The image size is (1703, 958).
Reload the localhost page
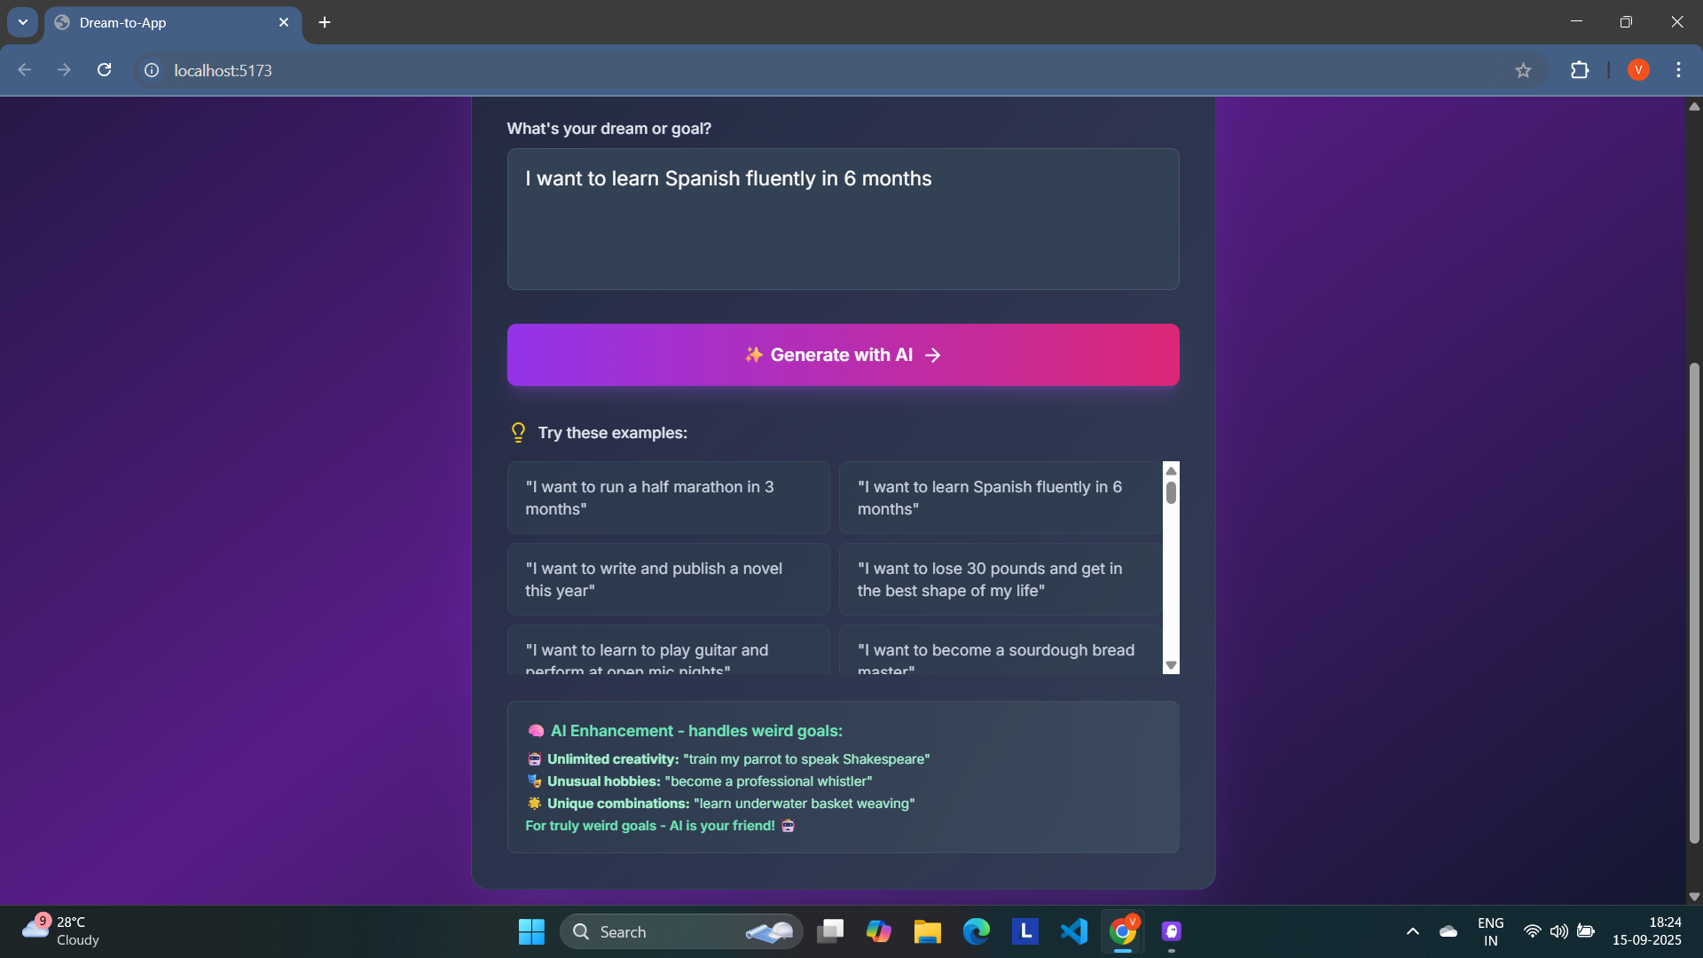[x=104, y=70]
